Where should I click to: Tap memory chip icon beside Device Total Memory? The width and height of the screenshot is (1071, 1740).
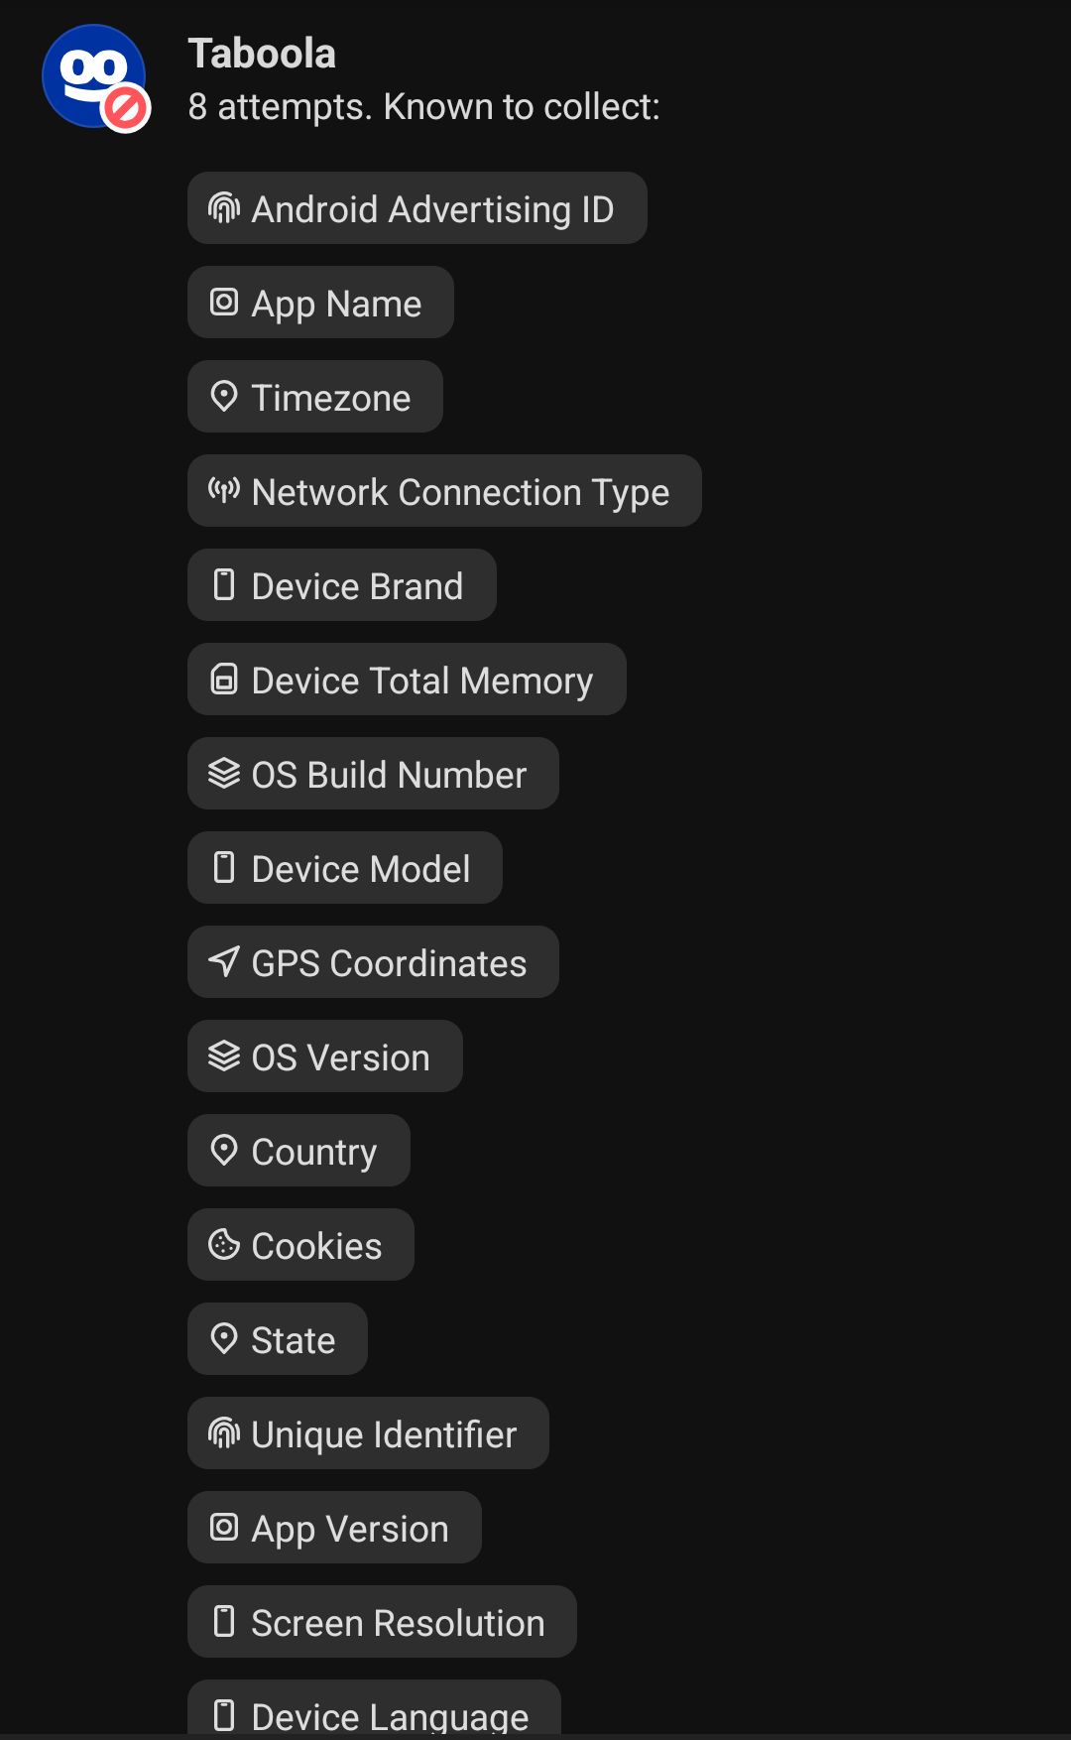[x=224, y=680]
